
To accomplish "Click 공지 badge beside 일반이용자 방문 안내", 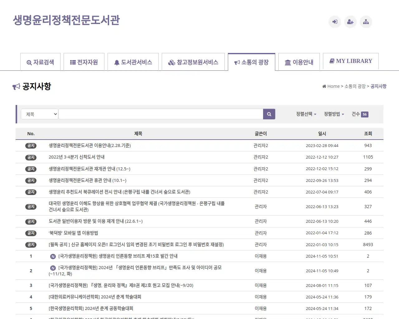I will pos(31,221).
